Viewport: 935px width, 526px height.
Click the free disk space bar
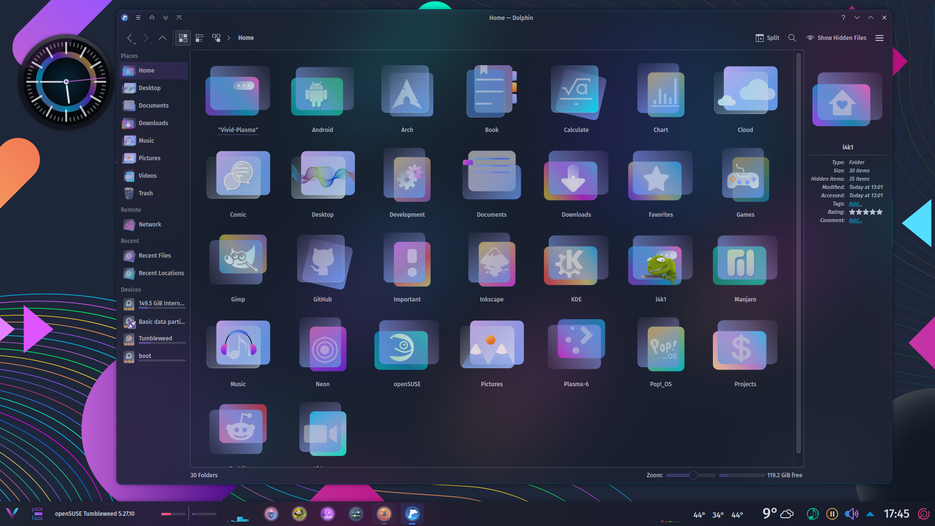pos(742,475)
